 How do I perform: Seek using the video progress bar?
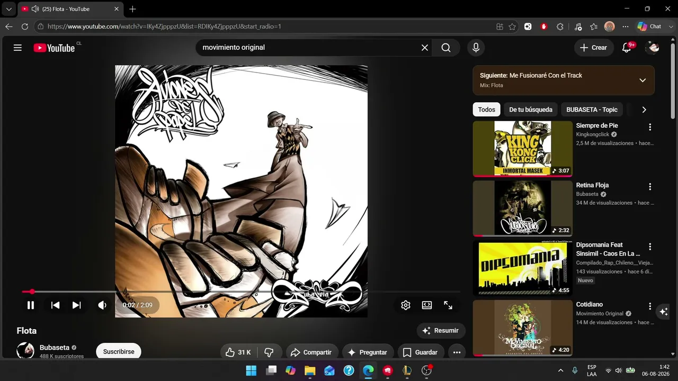click(x=241, y=292)
